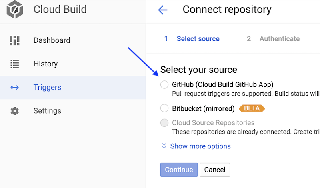Click the orange BETA badge
The image size is (320, 188).
point(252,108)
